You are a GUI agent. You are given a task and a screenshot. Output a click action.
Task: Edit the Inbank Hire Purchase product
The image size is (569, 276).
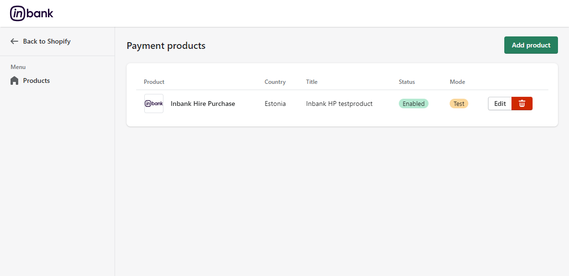[x=499, y=103]
